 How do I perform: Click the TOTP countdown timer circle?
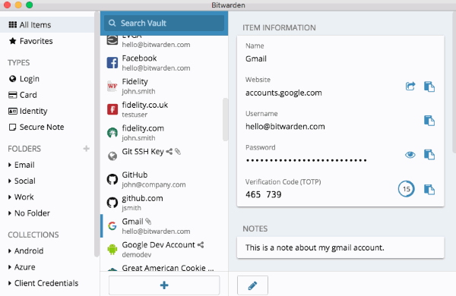tap(407, 189)
